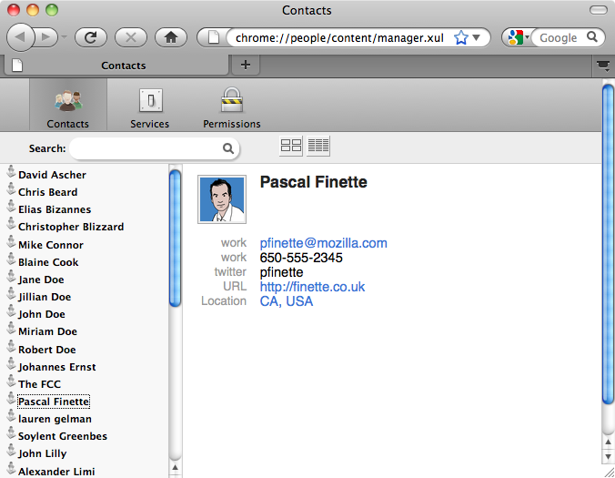Open the http://finette.co.uk URL link
Viewport: 615px width, 478px height.
pyautogui.click(x=312, y=287)
